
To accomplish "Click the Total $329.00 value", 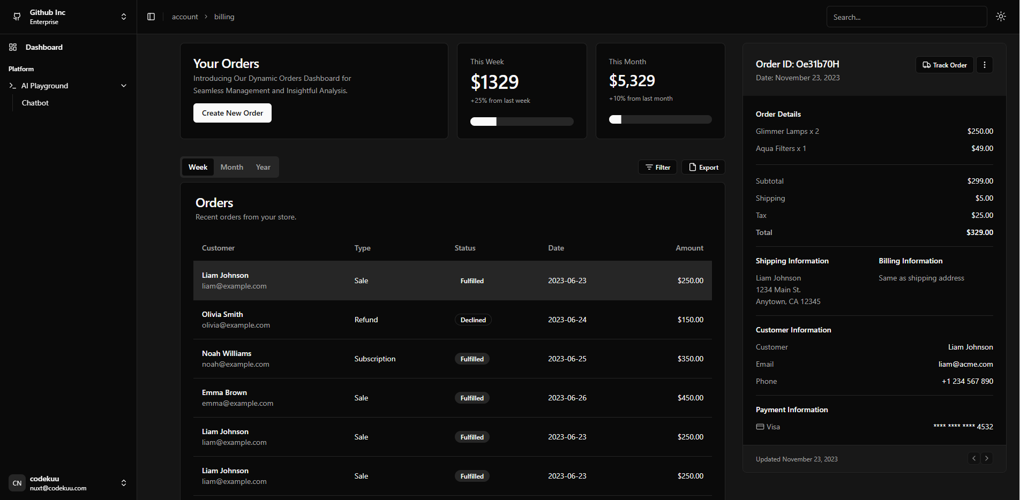I will coord(979,232).
